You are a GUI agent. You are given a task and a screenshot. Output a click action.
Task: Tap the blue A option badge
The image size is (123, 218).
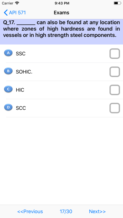click(x=8, y=53)
